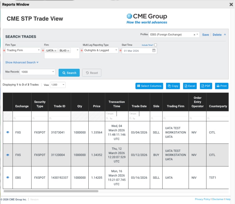This screenshot has width=235, height=204.
Task: Focus the Trading Firm filter field
Action: tap(176, 118)
